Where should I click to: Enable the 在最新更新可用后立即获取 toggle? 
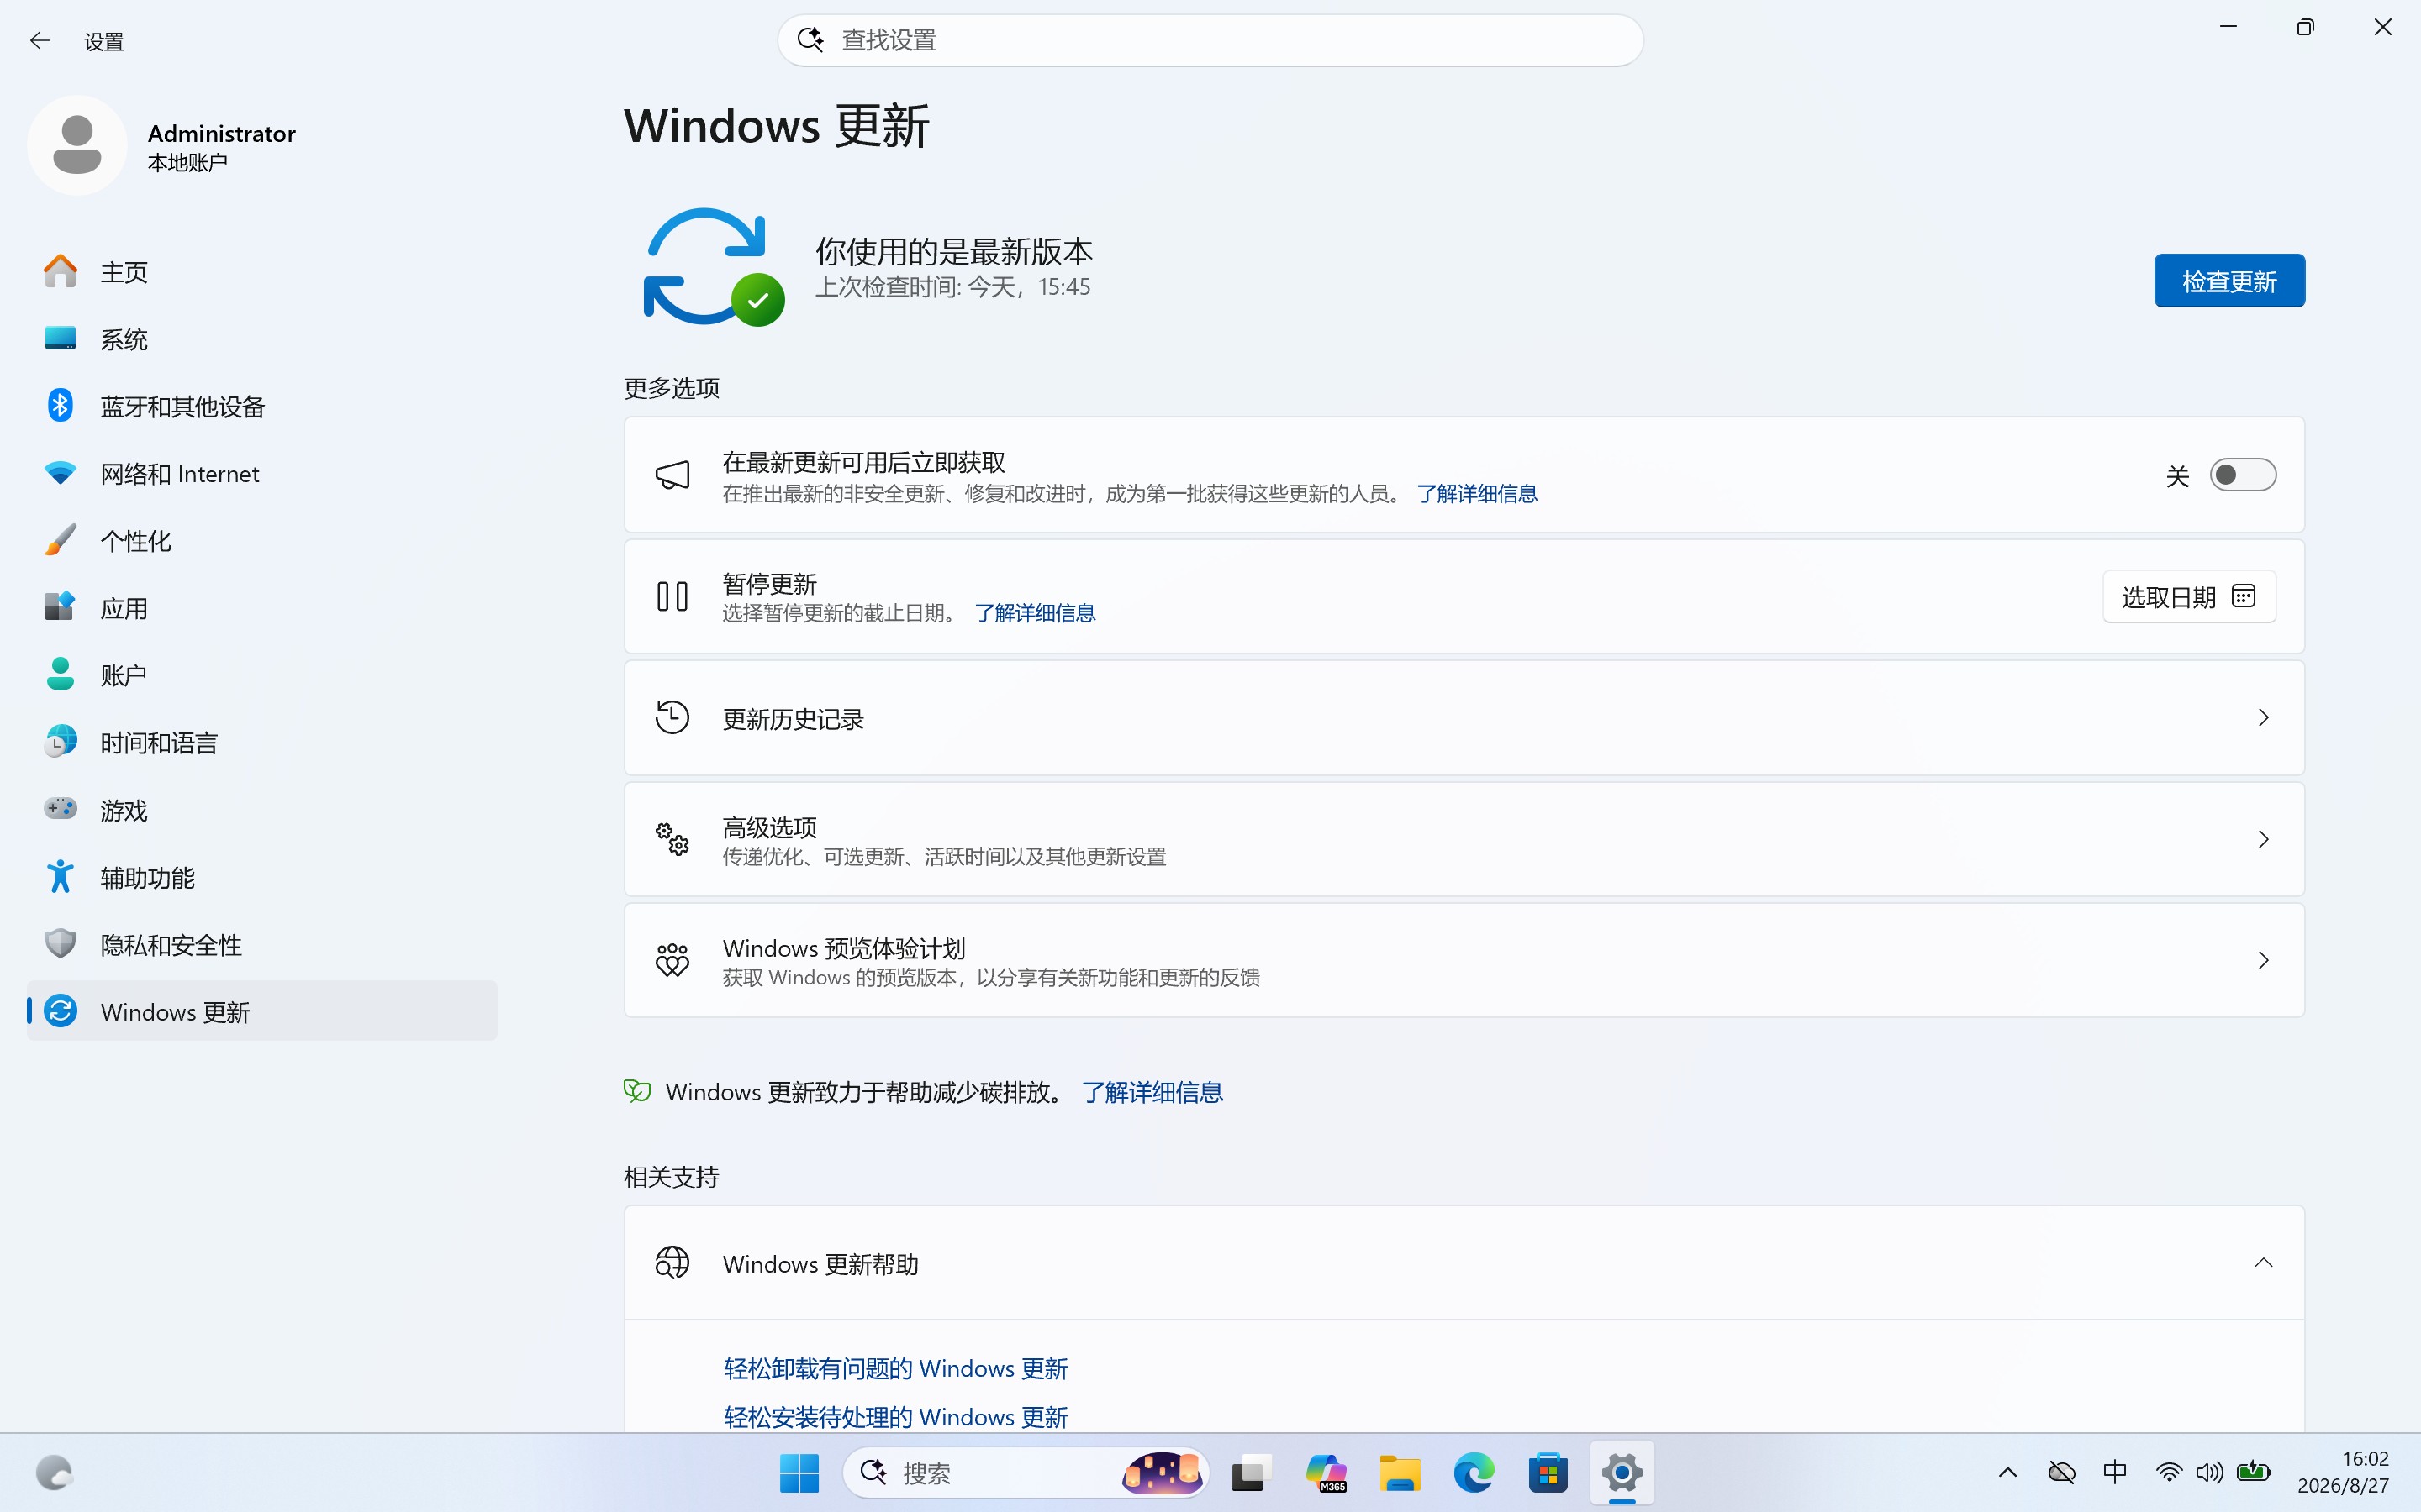coord(2243,475)
